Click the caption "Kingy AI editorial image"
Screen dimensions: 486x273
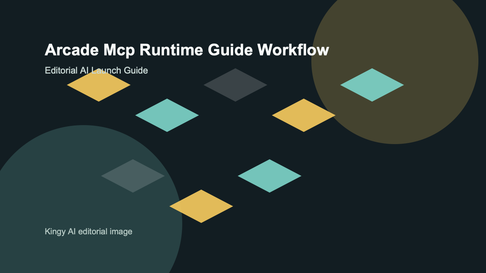tap(88, 231)
